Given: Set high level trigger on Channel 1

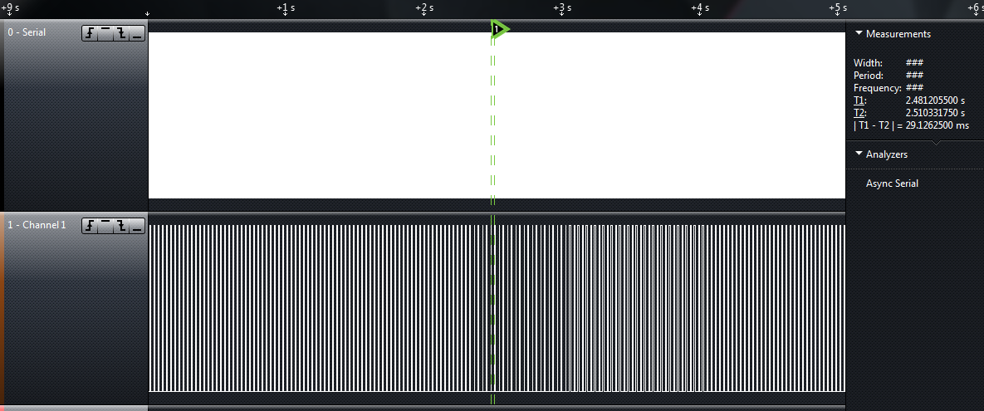Looking at the screenshot, I should pos(105,225).
